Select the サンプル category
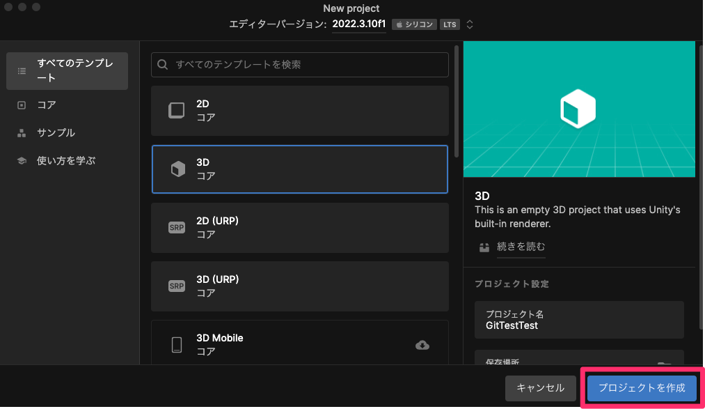Screen dimensions: 705x409 tap(67, 133)
